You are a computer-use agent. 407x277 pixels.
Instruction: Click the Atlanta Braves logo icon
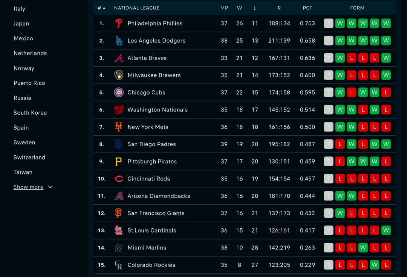[x=119, y=58]
